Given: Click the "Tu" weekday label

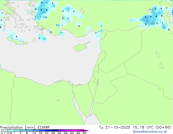Looking at the screenshot, I should point(101,127).
